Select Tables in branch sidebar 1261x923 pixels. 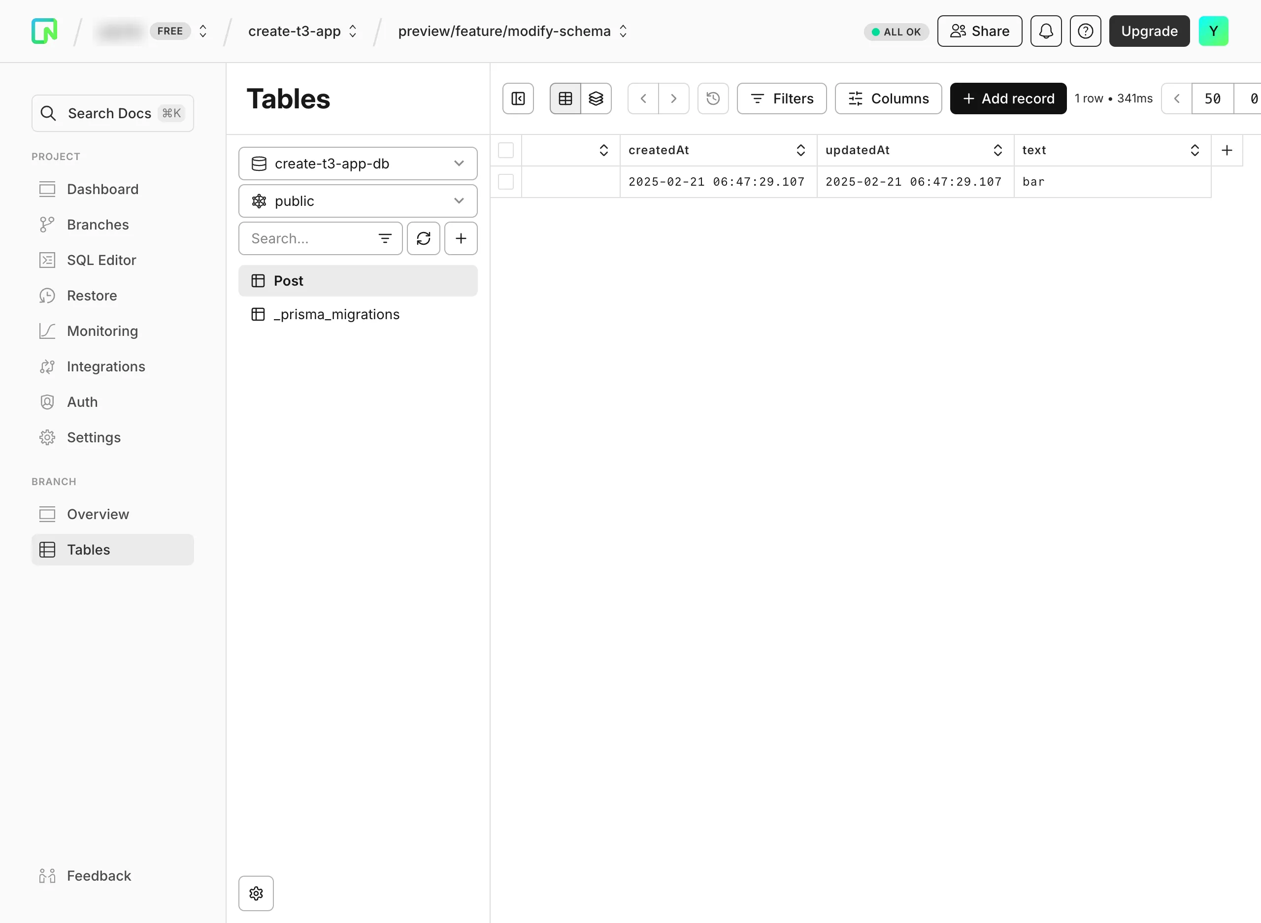[x=112, y=550]
